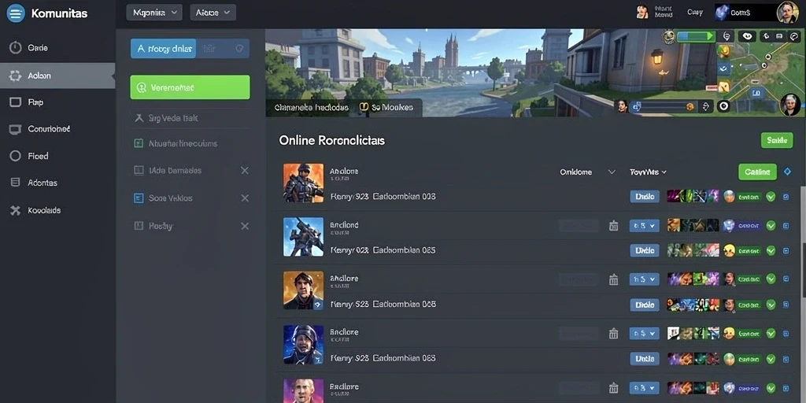806x403 pixels.
Task: Click the blue diamond icon beside Gailine
Action: [787, 172]
